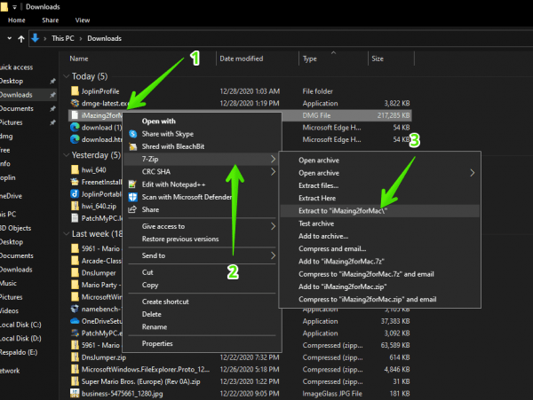The image size is (533, 400).
Task: Collapse the Yesterday (5) group
Action: click(67, 155)
